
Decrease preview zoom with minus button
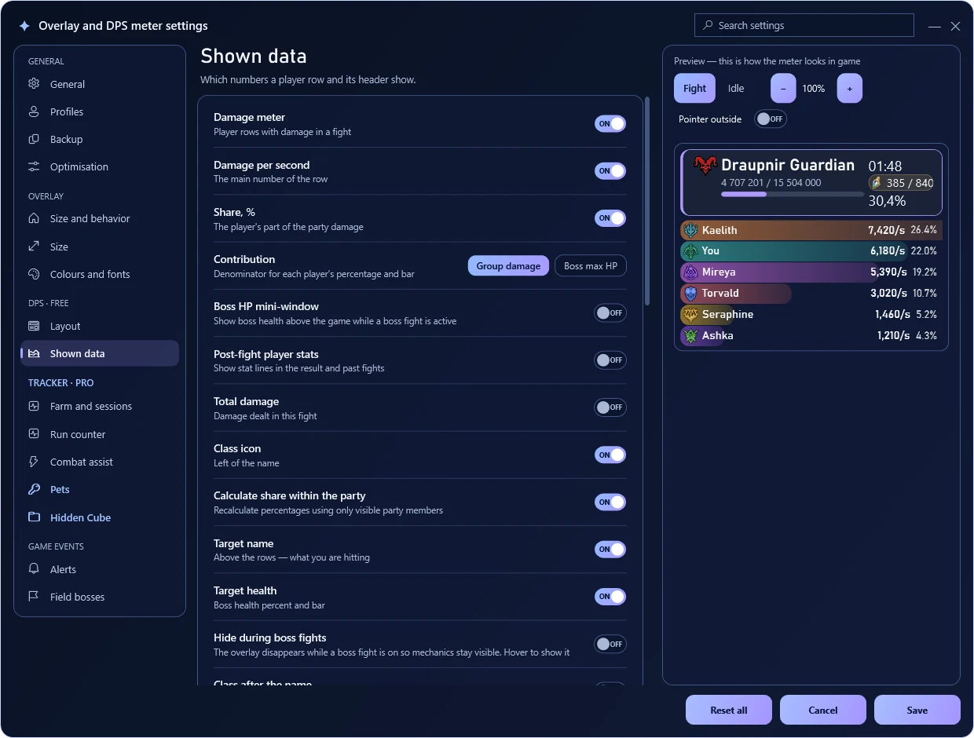coord(783,88)
